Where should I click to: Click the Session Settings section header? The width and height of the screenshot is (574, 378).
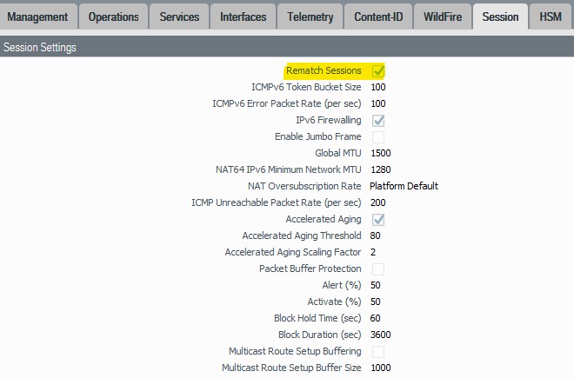tap(40, 48)
